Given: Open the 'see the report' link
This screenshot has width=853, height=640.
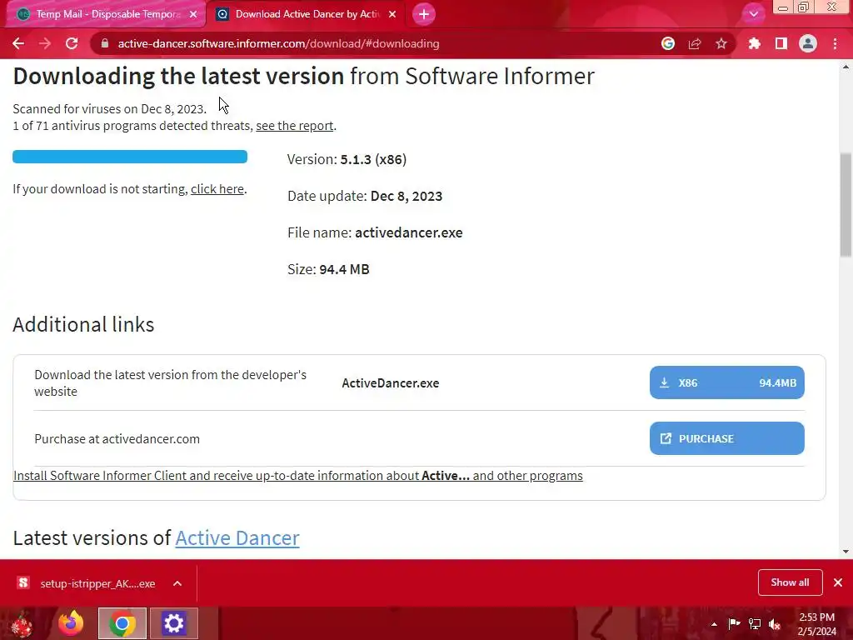Looking at the screenshot, I should [294, 126].
